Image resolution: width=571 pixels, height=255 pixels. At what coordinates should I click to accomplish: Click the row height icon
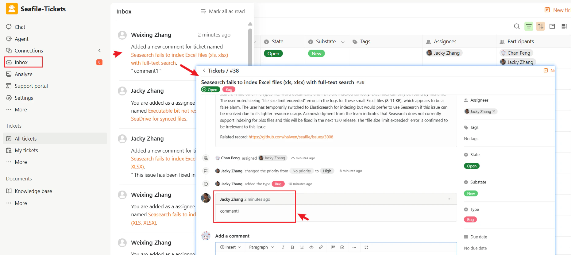564,26
